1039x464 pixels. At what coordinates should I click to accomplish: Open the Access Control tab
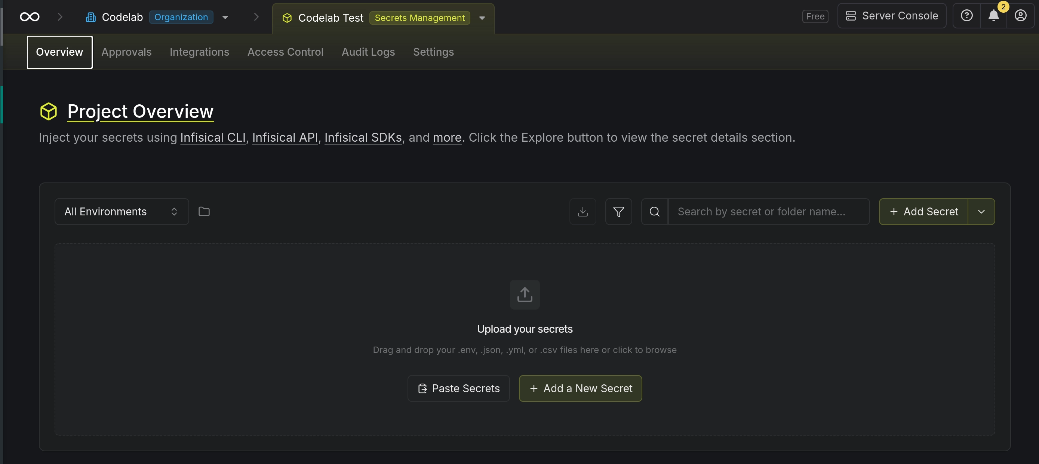[x=285, y=52]
